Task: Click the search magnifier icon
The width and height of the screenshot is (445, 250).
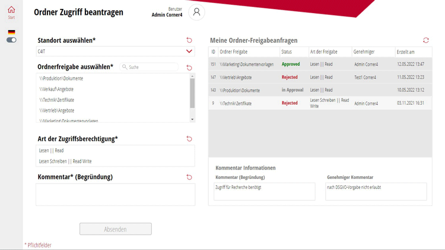Action: pos(125,67)
